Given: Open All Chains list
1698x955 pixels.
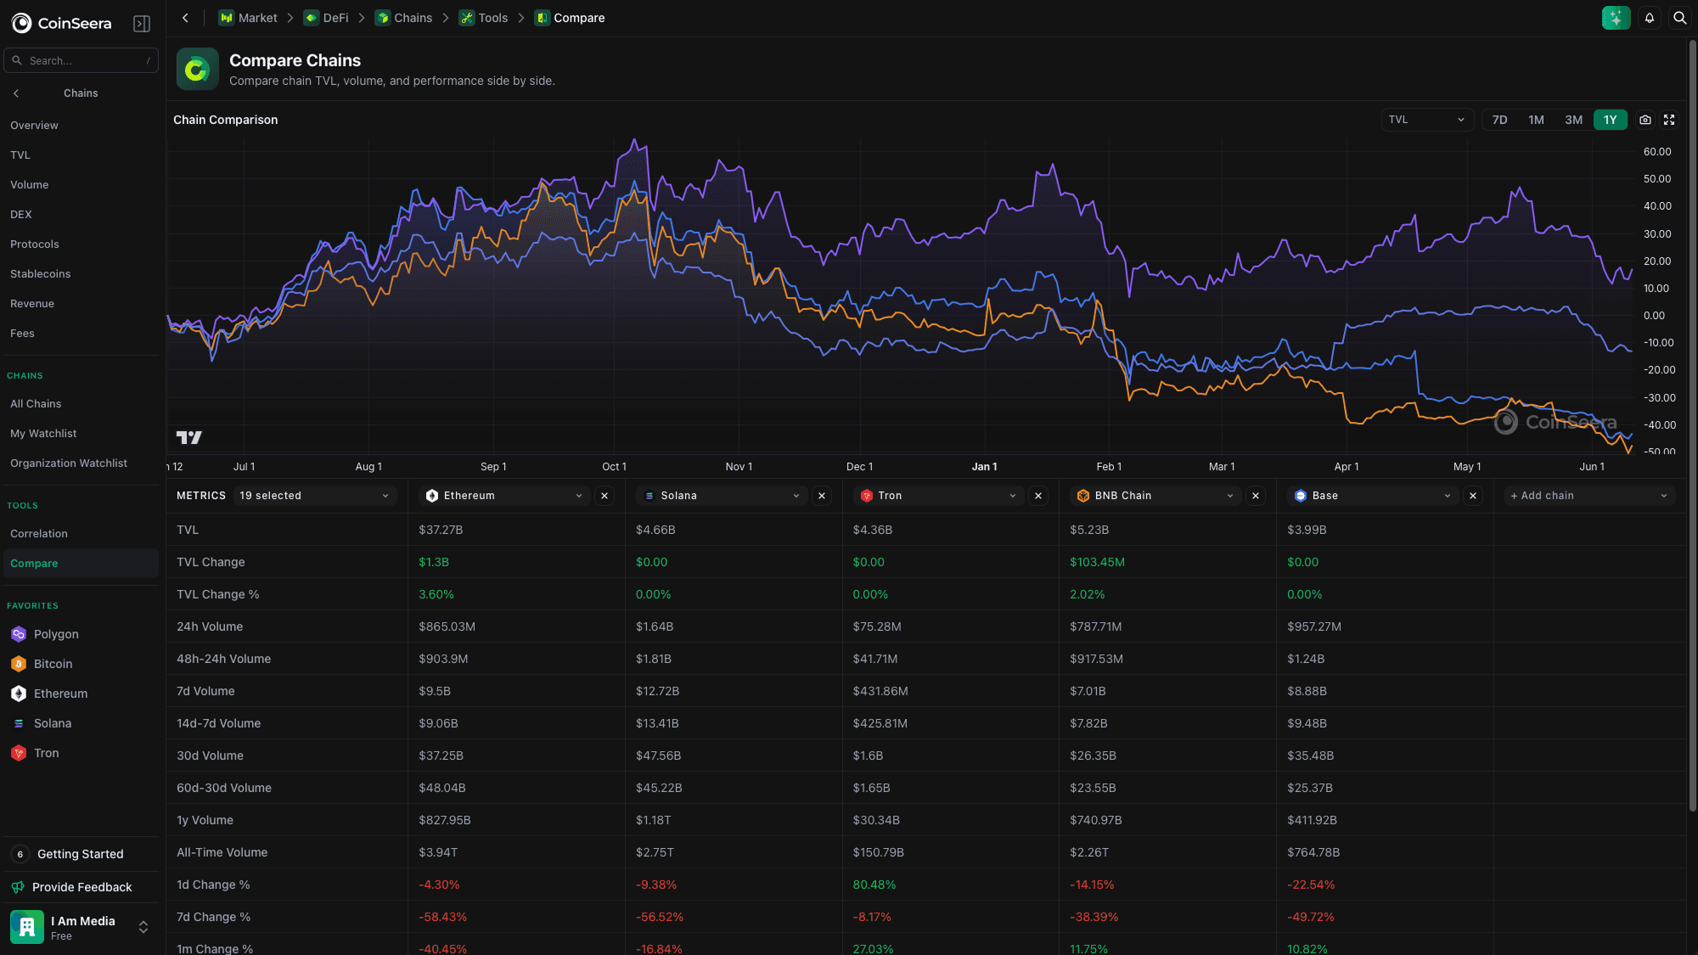Looking at the screenshot, I should point(81,404).
